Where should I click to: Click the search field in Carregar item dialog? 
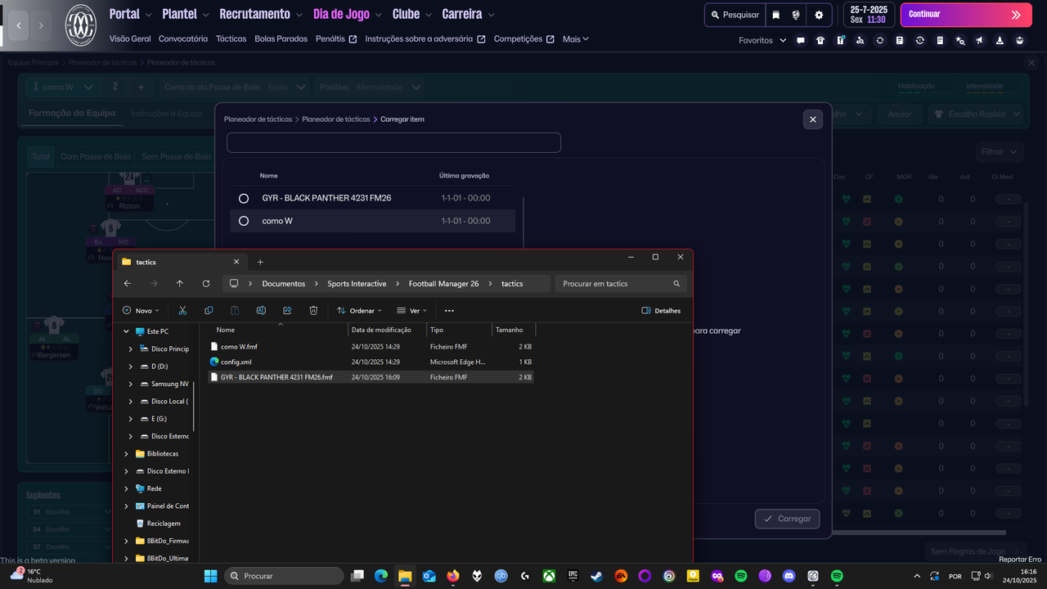393,142
